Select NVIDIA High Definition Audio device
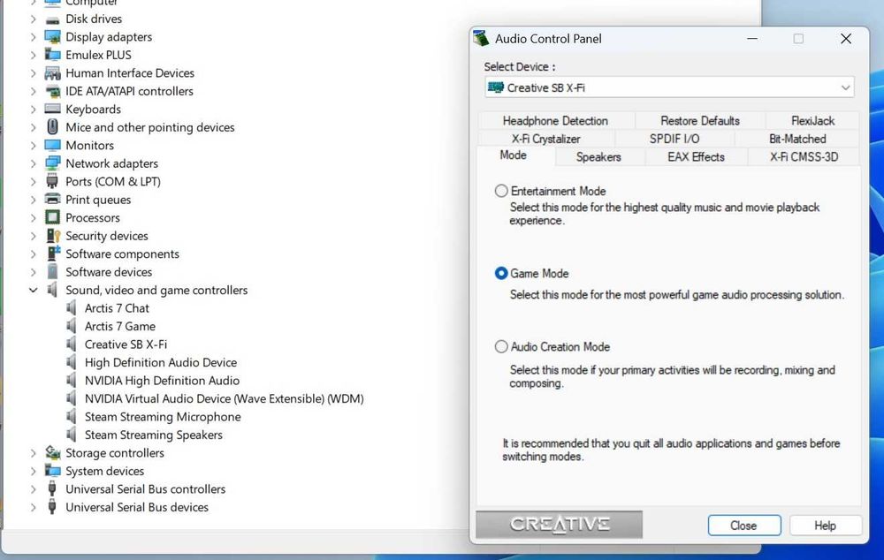 pos(162,381)
